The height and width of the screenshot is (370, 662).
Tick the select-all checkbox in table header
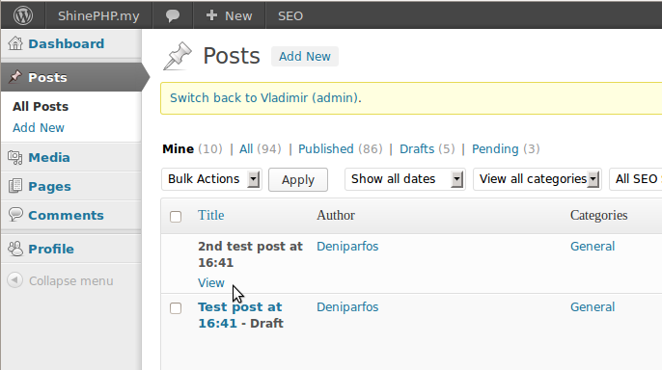176,217
